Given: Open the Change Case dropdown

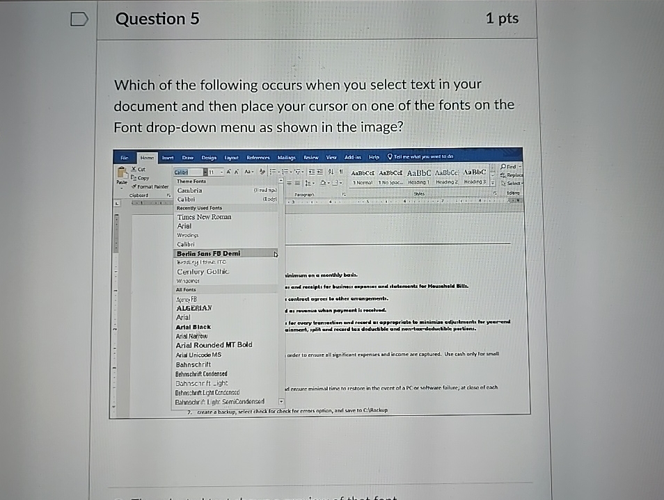Looking at the screenshot, I should coord(249,171).
